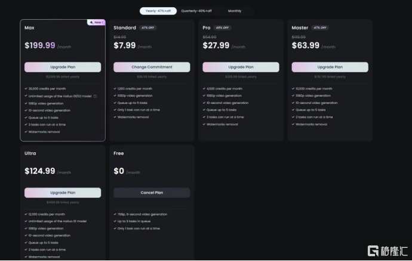The image size is (412, 261).
Task: Click the Max plan $199.99 price
Action: pyautogui.click(x=40, y=45)
